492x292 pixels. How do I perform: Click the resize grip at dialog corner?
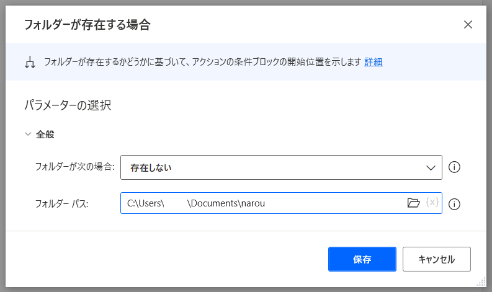pos(481,282)
